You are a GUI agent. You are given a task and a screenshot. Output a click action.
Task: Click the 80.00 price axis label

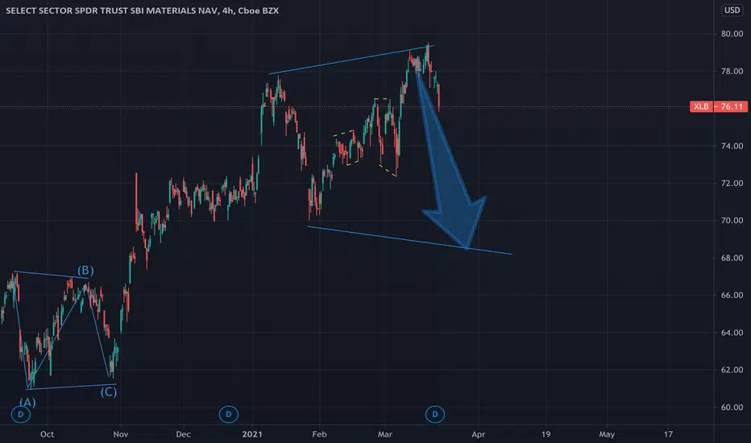pos(732,34)
